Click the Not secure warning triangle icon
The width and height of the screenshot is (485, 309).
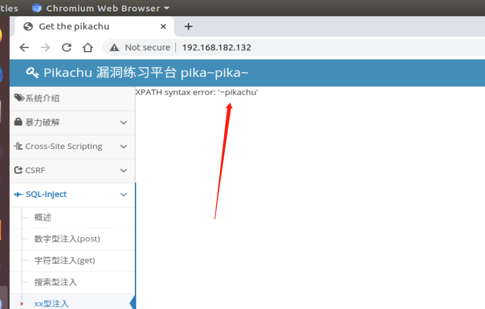[114, 48]
